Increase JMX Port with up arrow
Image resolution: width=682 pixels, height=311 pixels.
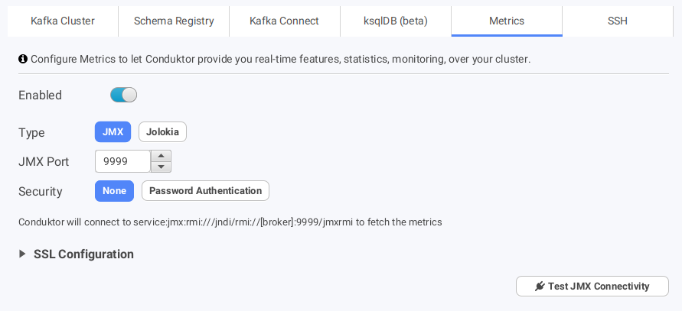161,156
